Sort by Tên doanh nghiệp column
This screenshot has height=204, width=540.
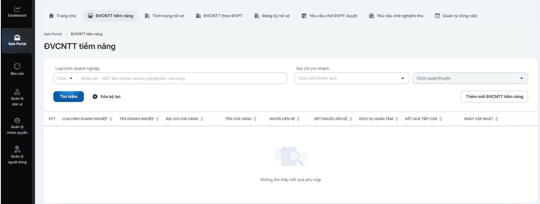click(x=157, y=119)
